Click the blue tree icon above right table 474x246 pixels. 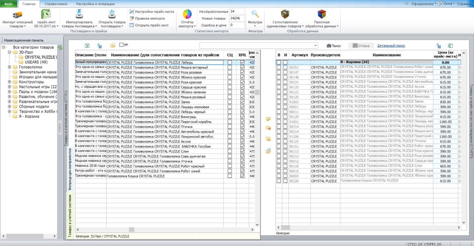pos(438,45)
